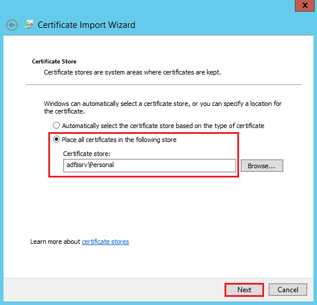This screenshot has width=317, height=305.
Task: Proceed with the Next button
Action: pos(244,290)
